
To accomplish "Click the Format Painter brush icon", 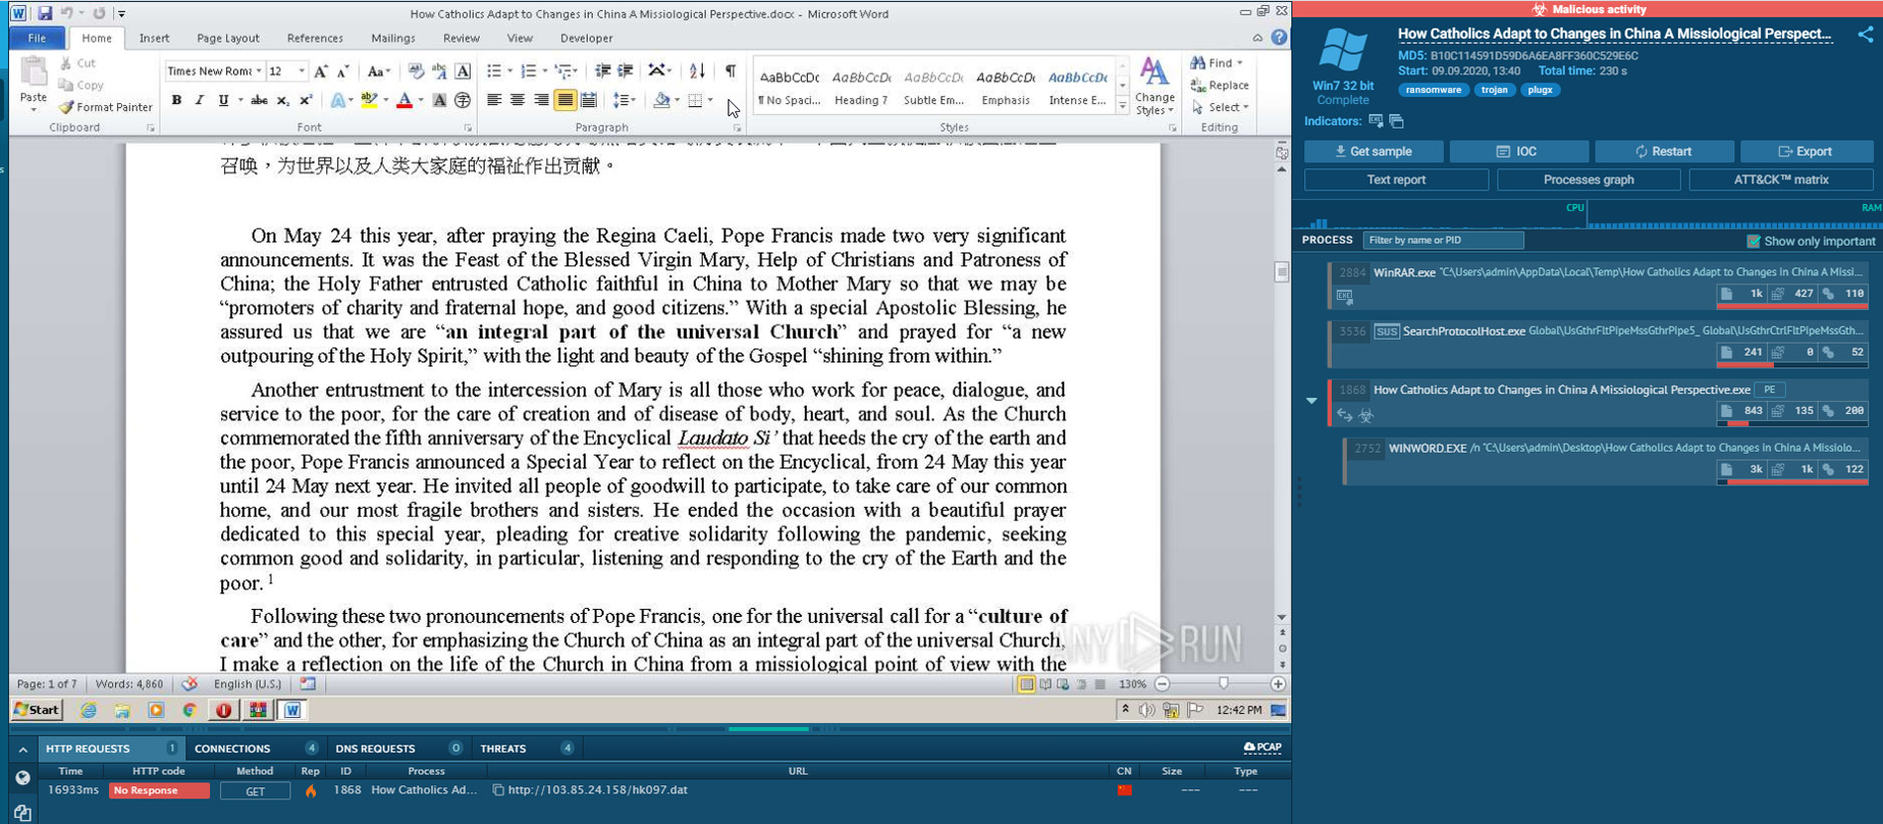I will pyautogui.click(x=66, y=107).
